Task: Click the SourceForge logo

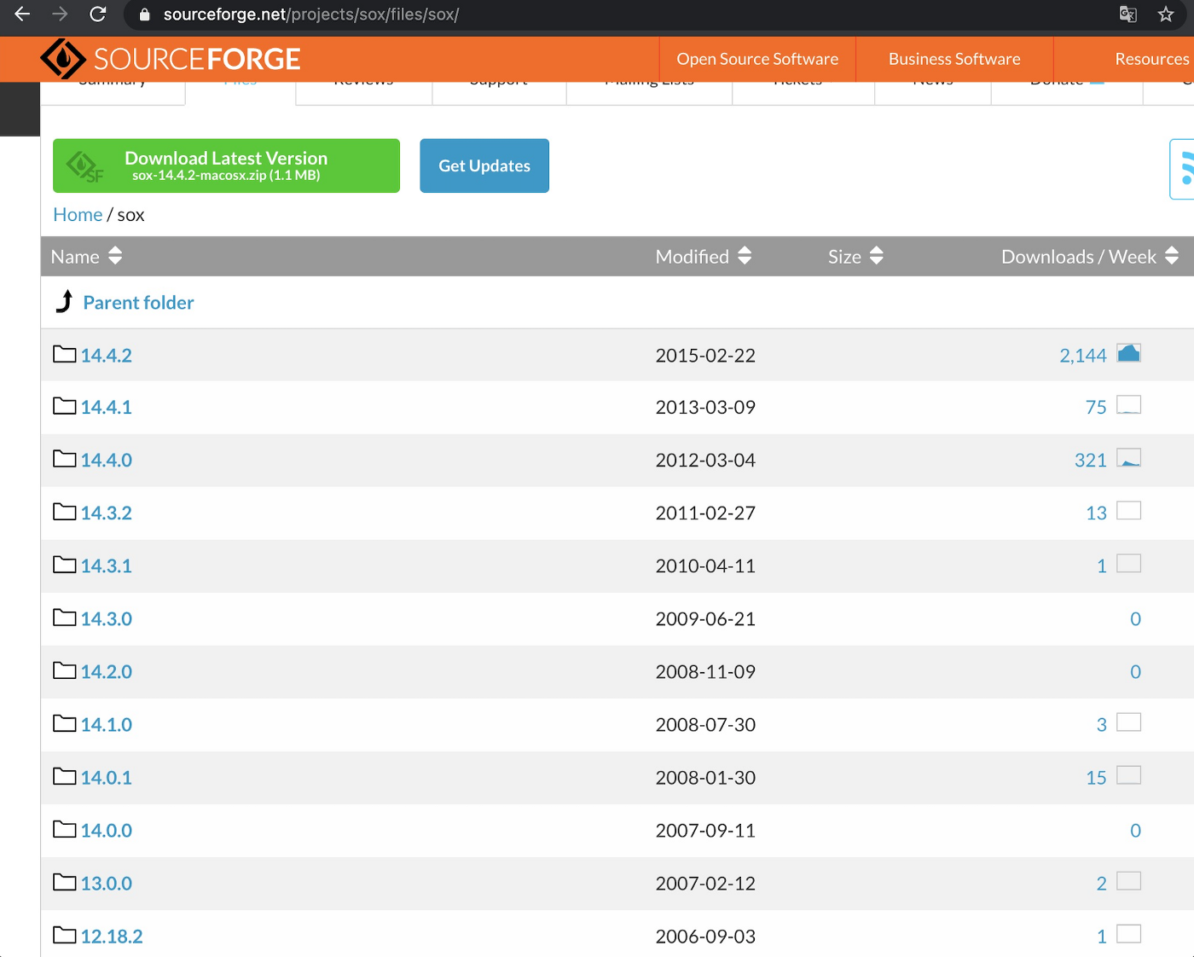Action: [171, 59]
